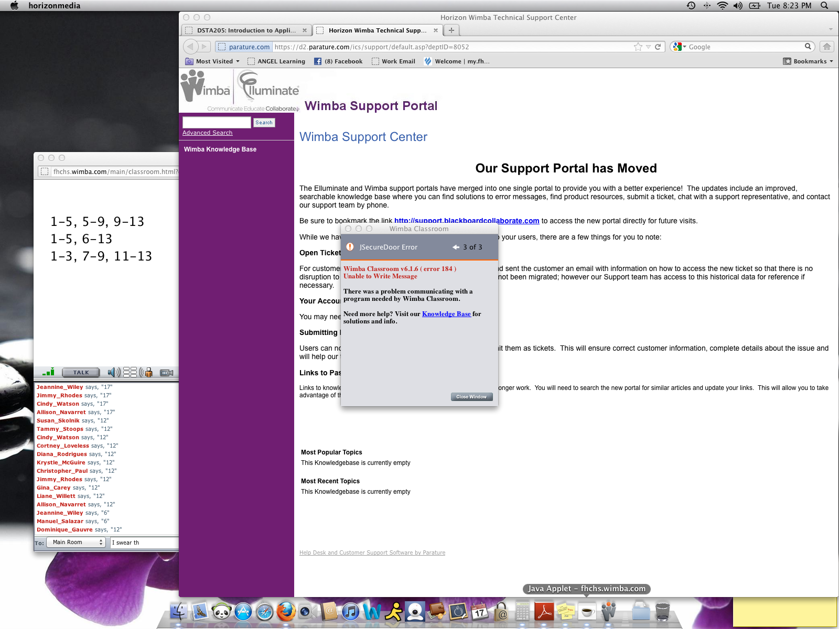The image size is (839, 629).
Task: Click the chat message field with 'I swear th'
Action: (x=144, y=543)
